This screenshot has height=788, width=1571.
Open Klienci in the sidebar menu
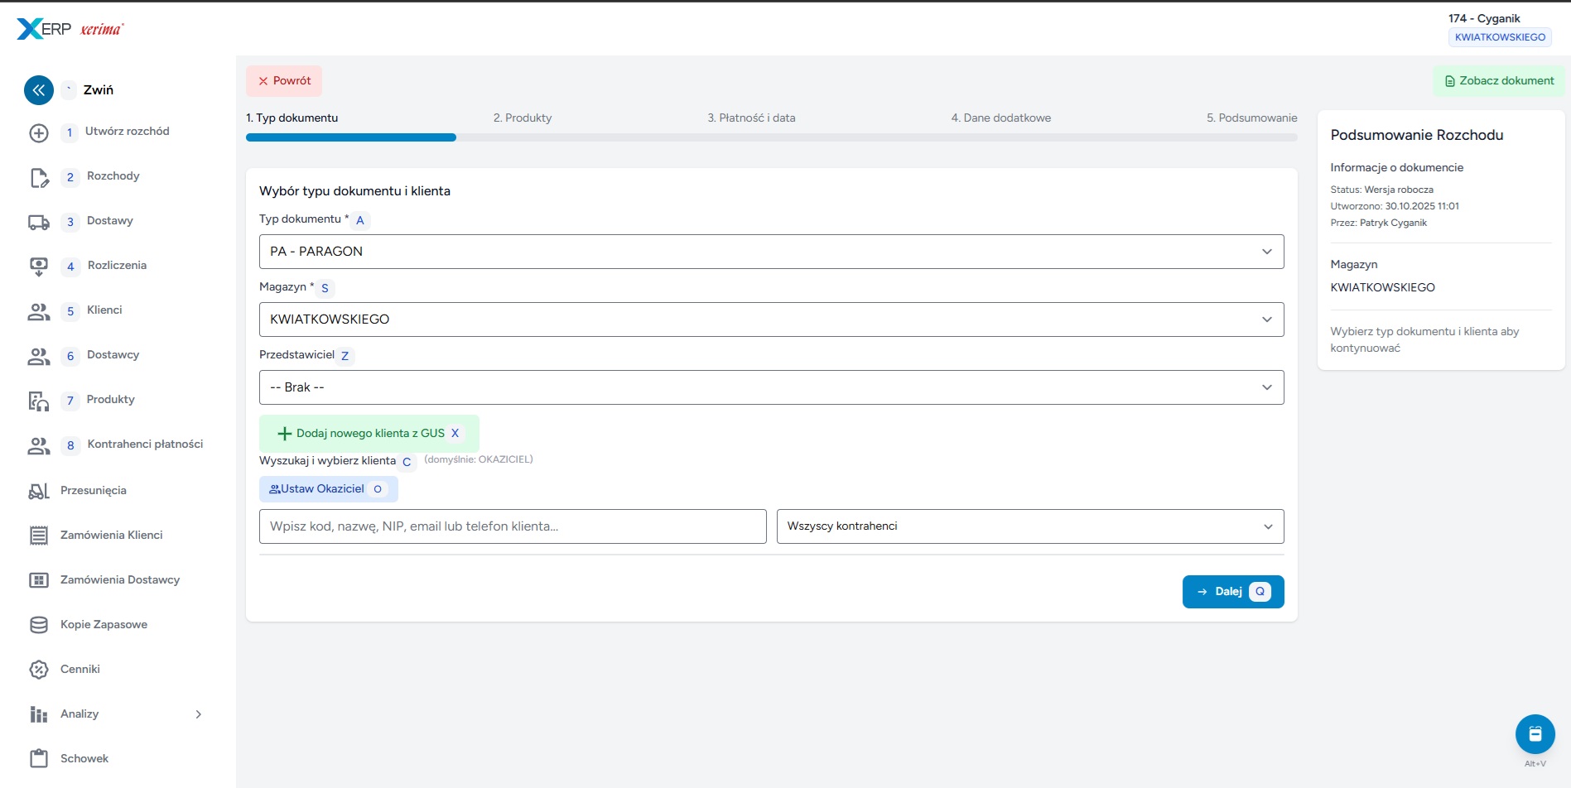point(104,310)
